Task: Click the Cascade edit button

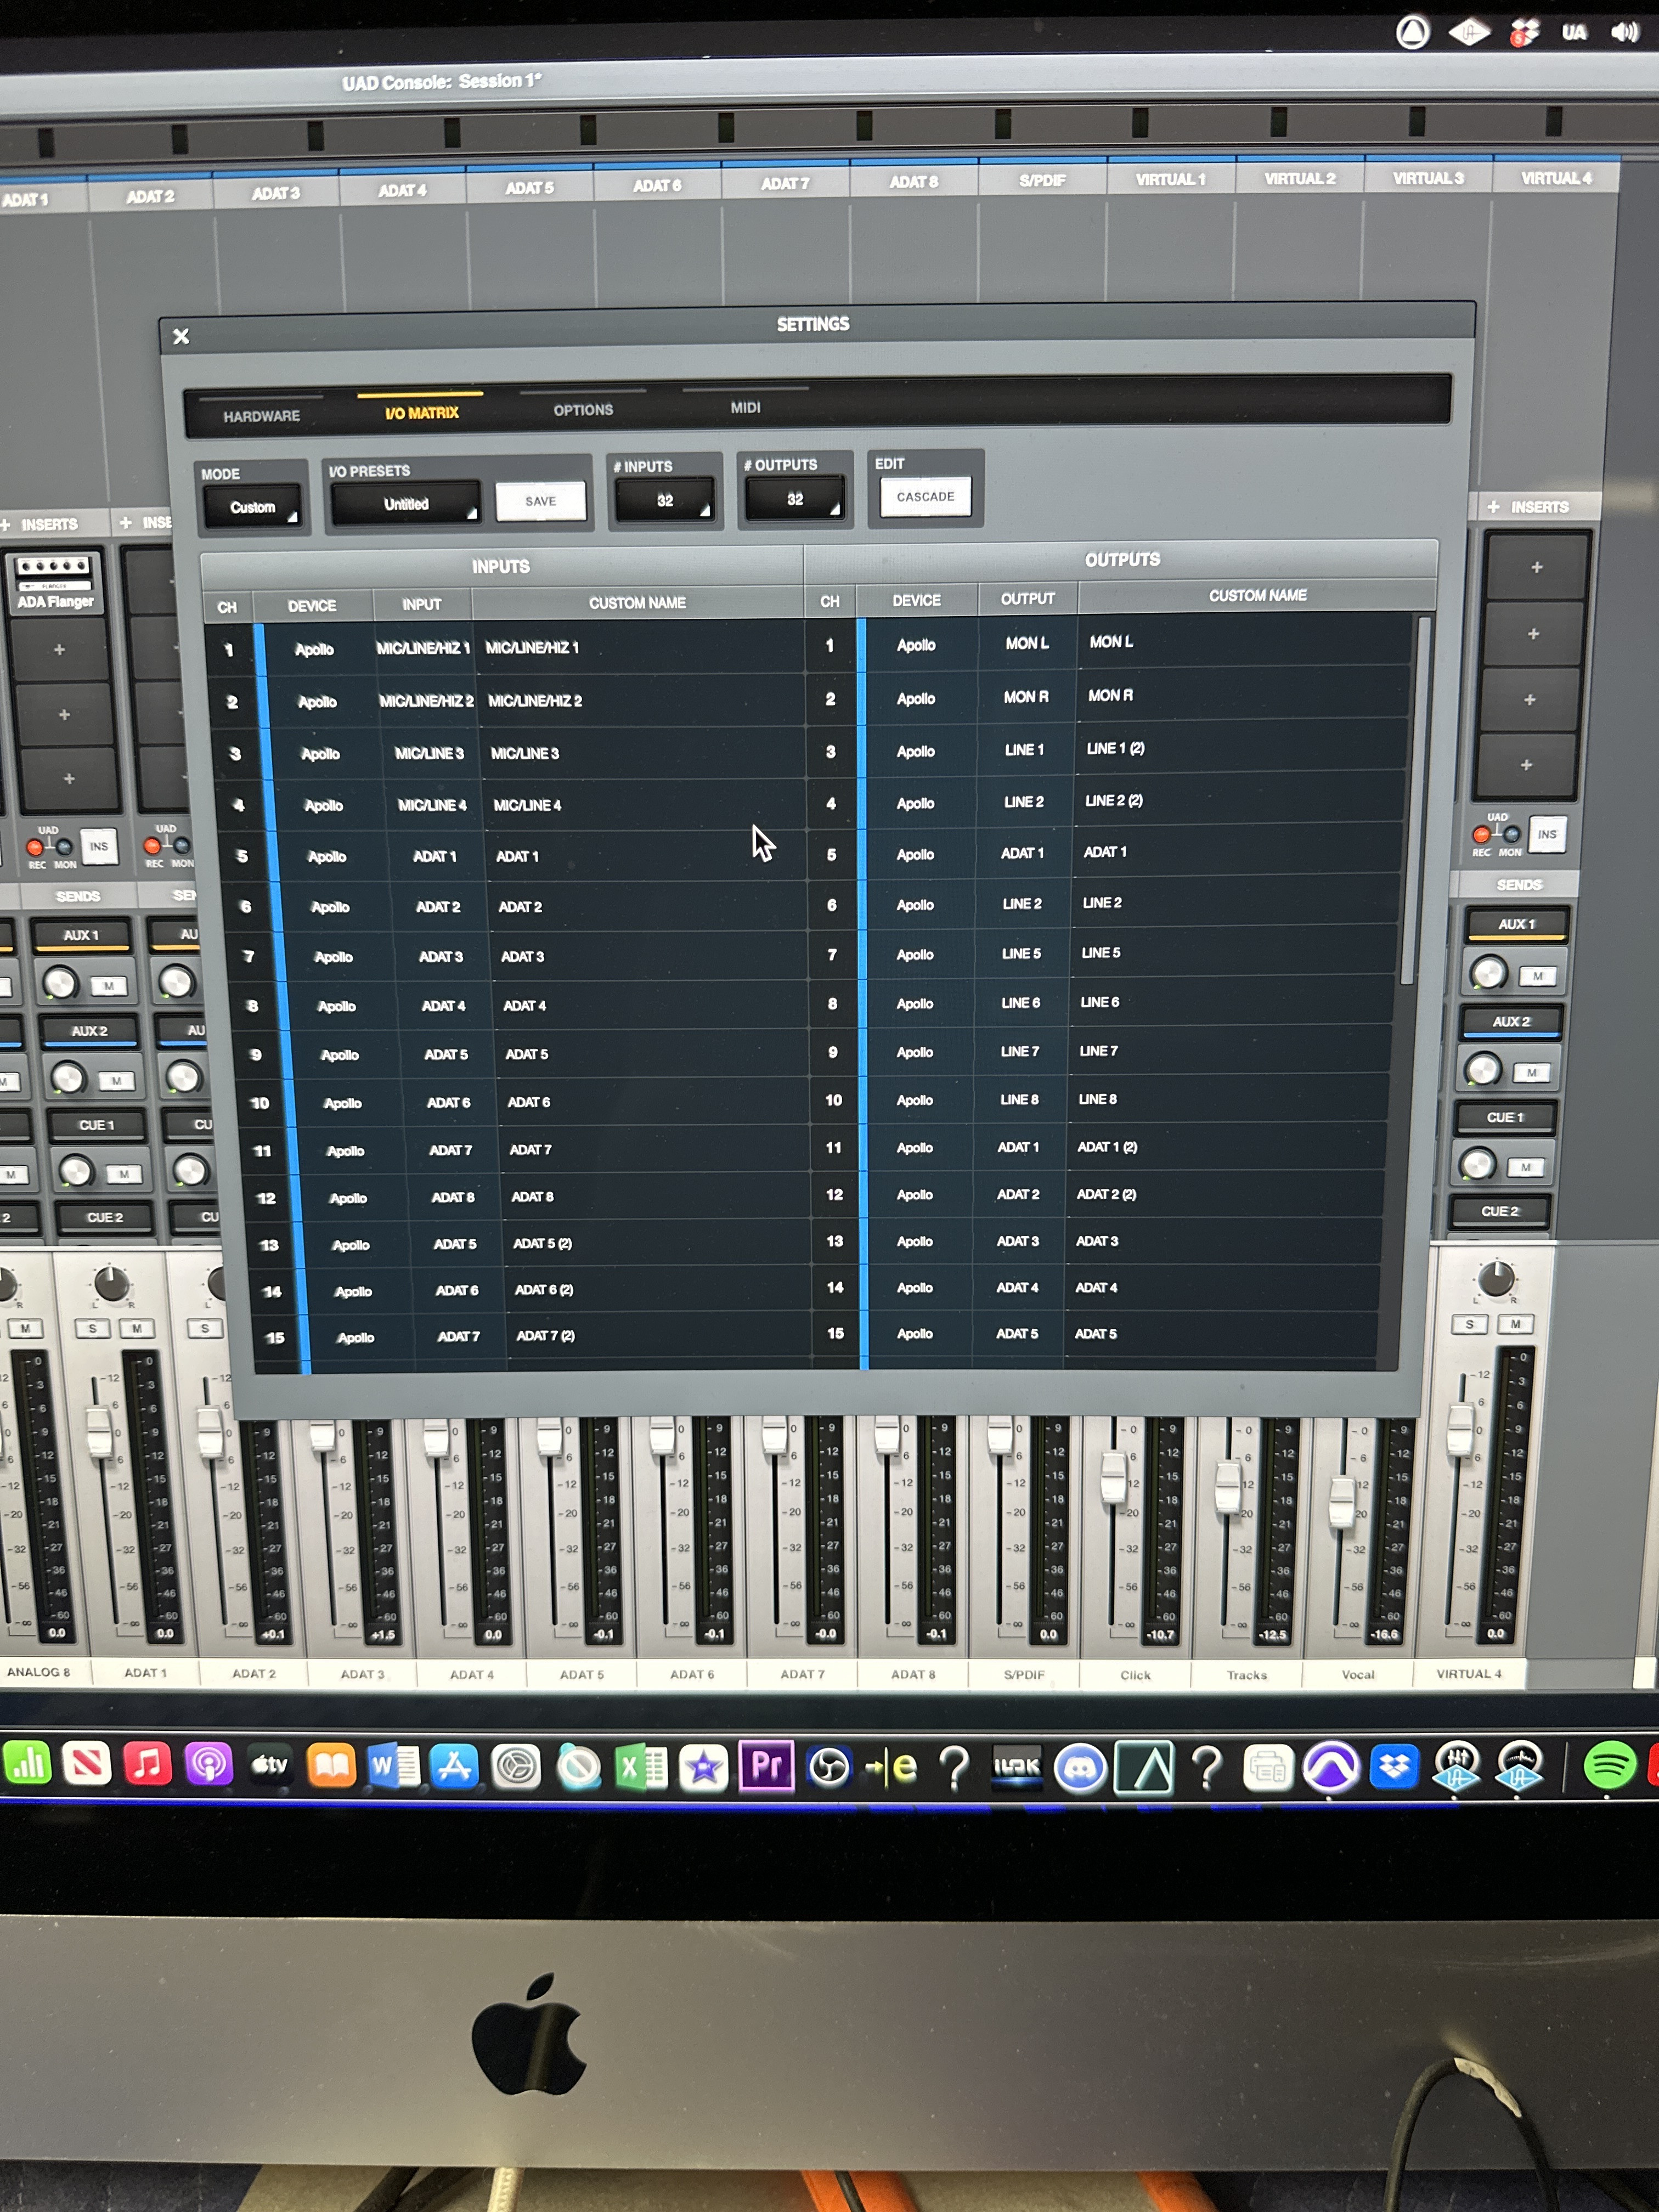Action: click(x=925, y=497)
